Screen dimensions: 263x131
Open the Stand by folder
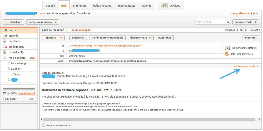pyautogui.click(x=16, y=69)
